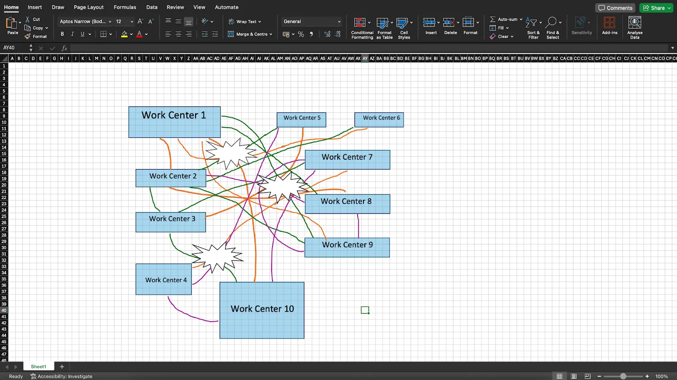Align text to middle vertically
Screen dimensions: 677x380
click(178, 22)
